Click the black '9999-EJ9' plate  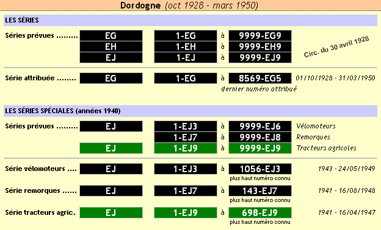pyautogui.click(x=260, y=58)
